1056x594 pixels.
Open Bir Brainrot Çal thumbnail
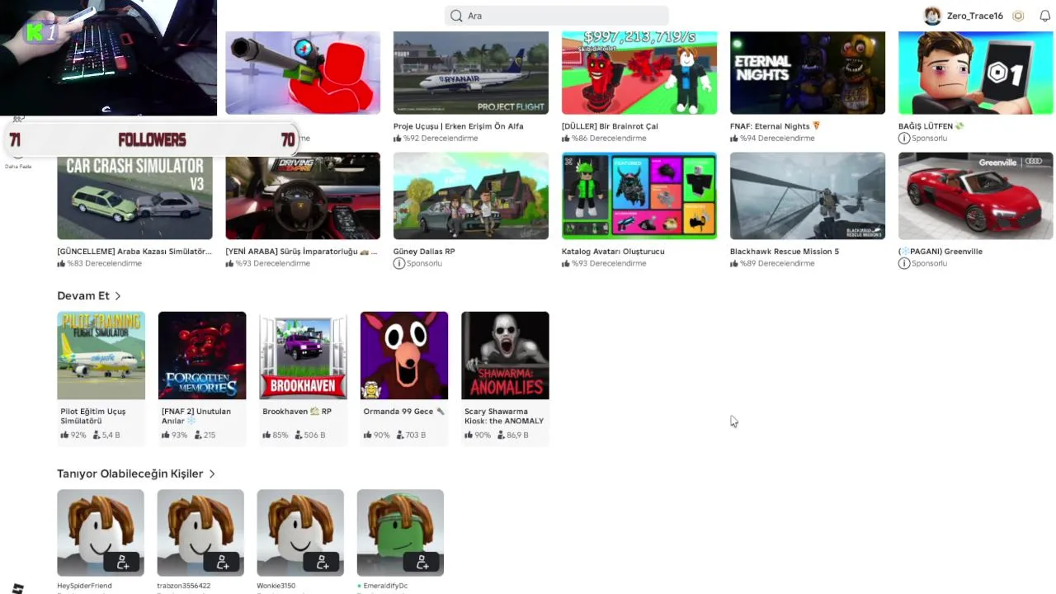click(639, 73)
